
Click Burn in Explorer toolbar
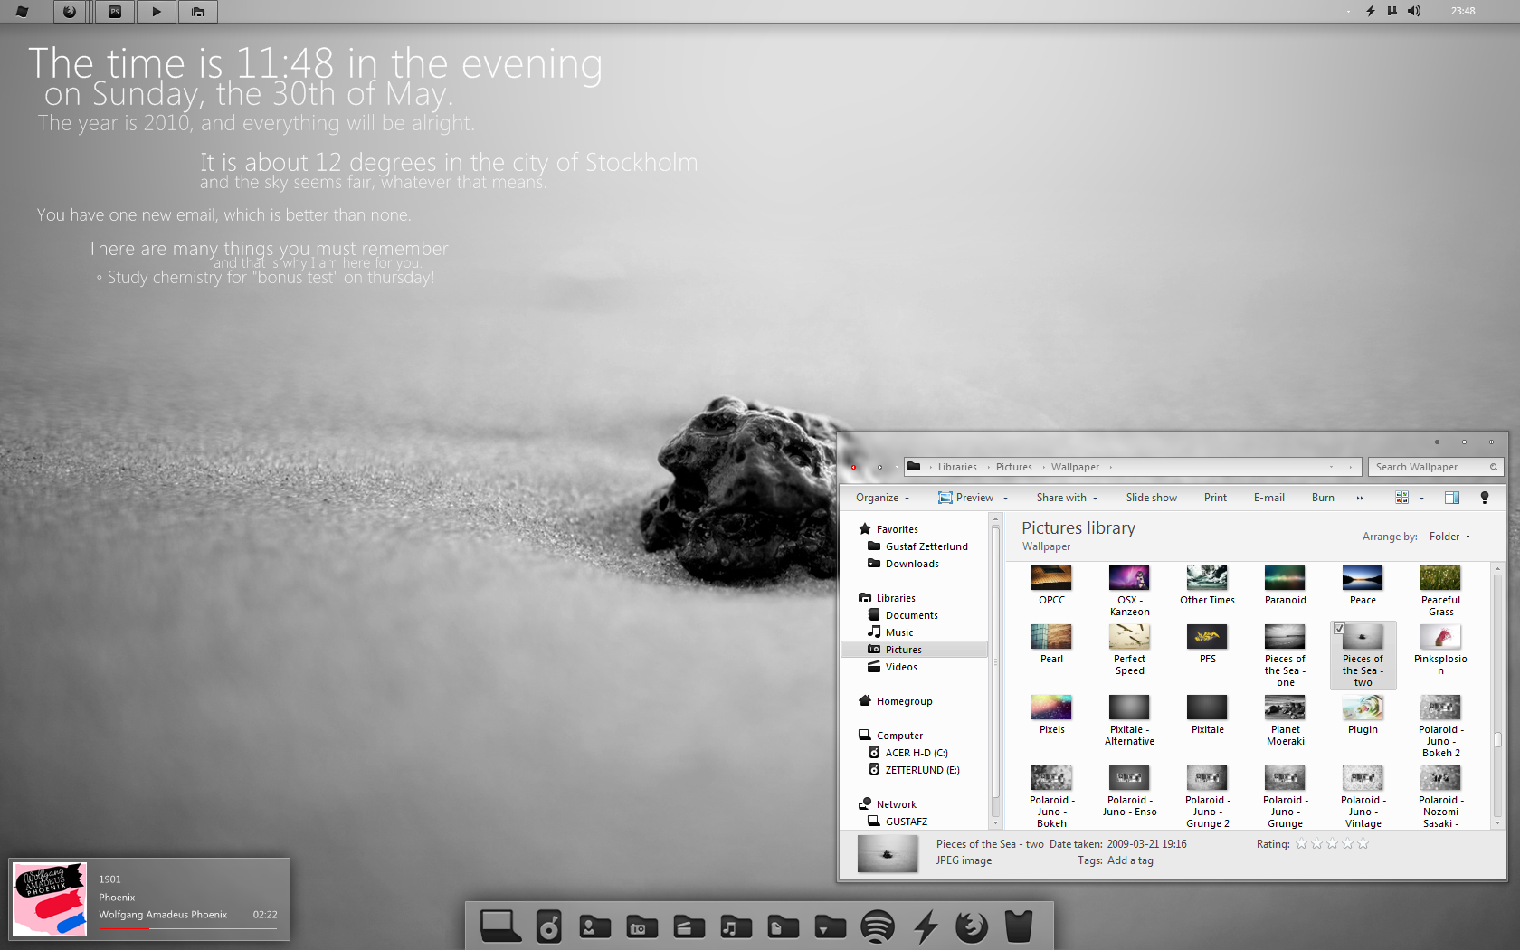coord(1323,498)
